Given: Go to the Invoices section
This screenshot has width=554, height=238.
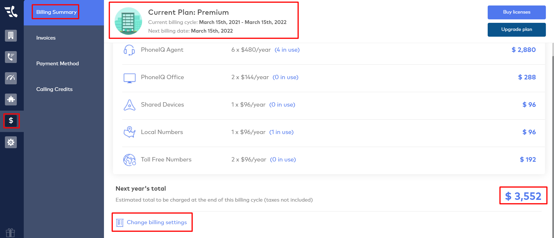Looking at the screenshot, I should pos(46,38).
